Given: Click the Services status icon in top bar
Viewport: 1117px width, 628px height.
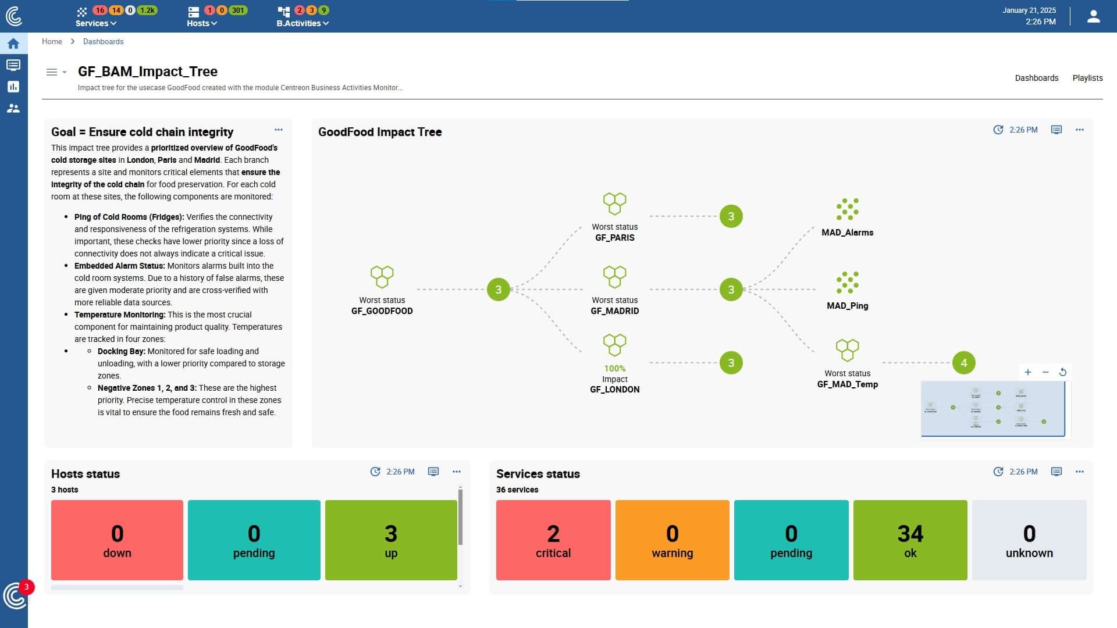Looking at the screenshot, I should pyautogui.click(x=82, y=11).
